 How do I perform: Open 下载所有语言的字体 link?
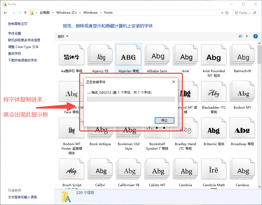click(23, 60)
